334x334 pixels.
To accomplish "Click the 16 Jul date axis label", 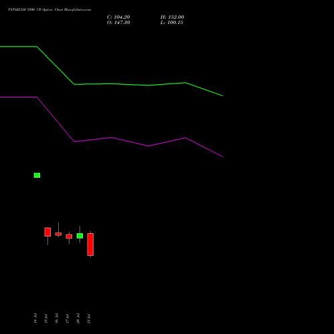I will [57, 318].
